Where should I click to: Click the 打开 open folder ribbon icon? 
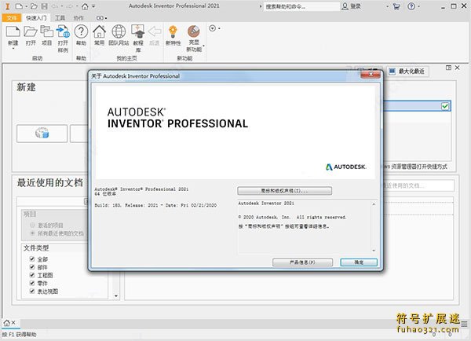tap(31, 31)
